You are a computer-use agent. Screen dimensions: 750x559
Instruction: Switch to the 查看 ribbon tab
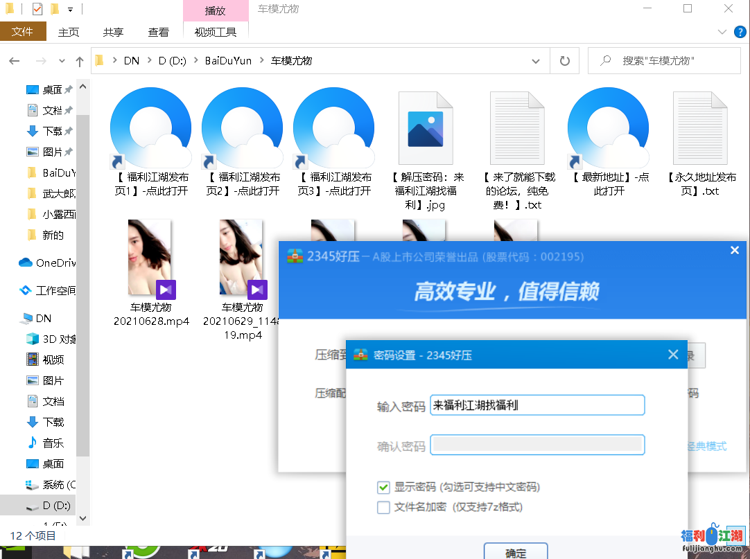tap(158, 32)
